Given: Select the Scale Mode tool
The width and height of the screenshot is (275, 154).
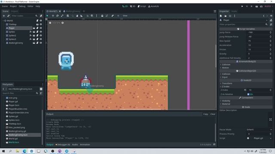Looking at the screenshot, I should pos(62,16).
